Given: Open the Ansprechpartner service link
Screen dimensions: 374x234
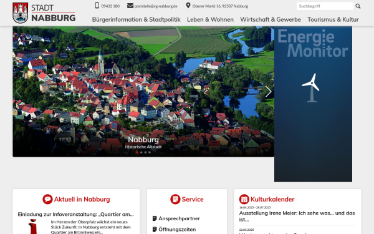Looking at the screenshot, I should [179, 218].
